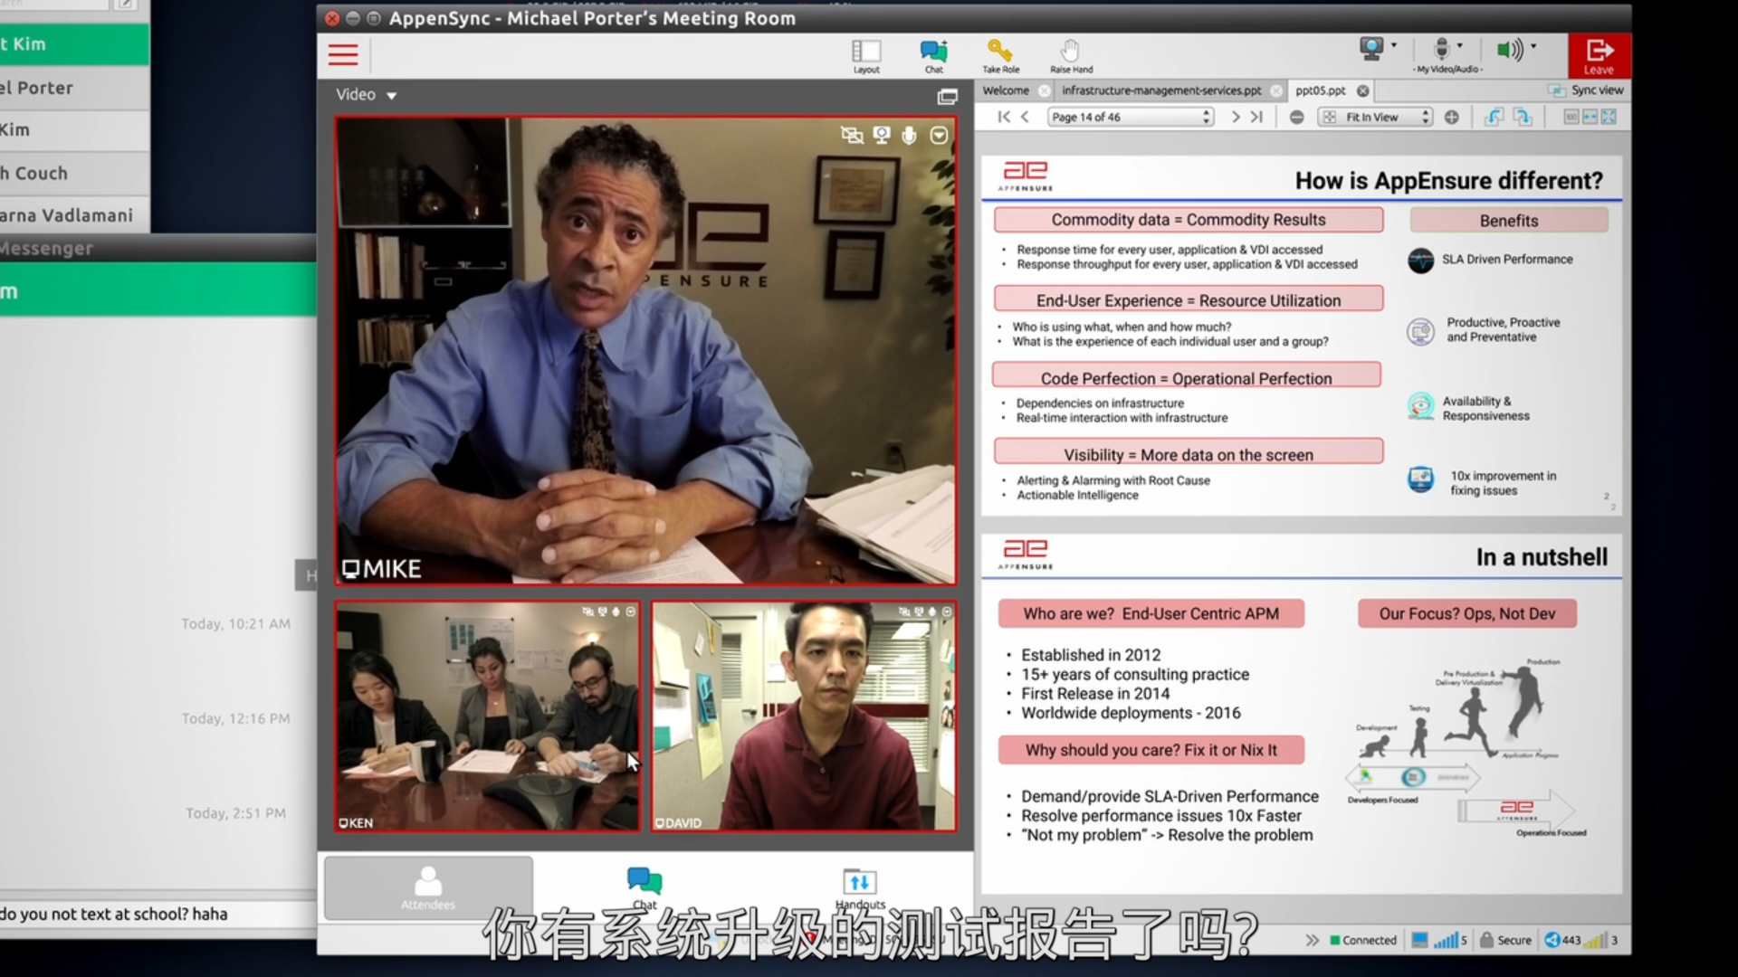Image resolution: width=1738 pixels, height=977 pixels.
Task: Zoom in the slide with plus icon
Action: [x=1452, y=117]
